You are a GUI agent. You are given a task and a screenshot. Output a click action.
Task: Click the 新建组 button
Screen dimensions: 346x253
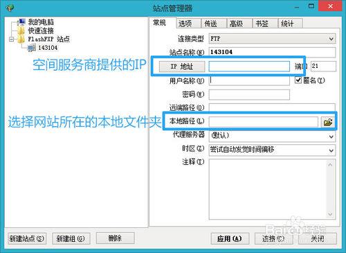71,238
